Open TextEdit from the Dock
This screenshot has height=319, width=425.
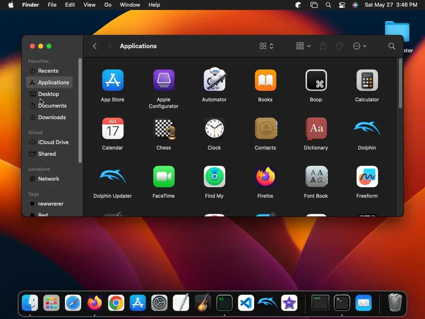181,302
